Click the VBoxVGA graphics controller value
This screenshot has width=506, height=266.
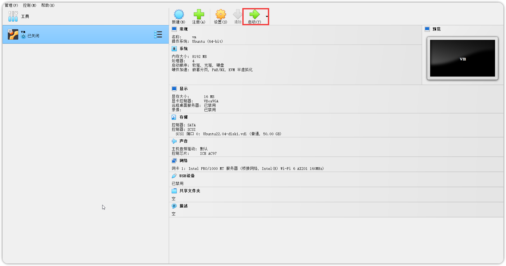point(211,101)
